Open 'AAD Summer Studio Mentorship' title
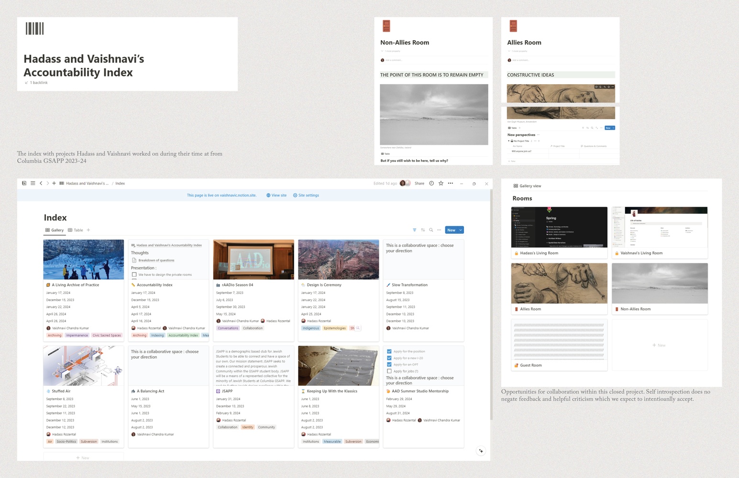The width and height of the screenshot is (739, 478). click(x=420, y=391)
